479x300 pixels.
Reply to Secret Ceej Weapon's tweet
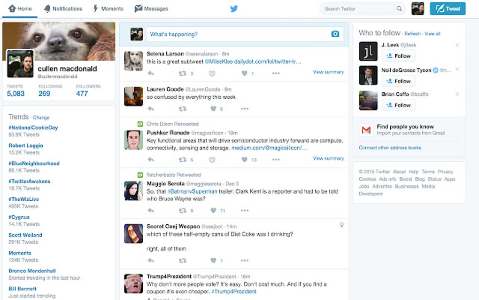pyautogui.click(x=151, y=261)
